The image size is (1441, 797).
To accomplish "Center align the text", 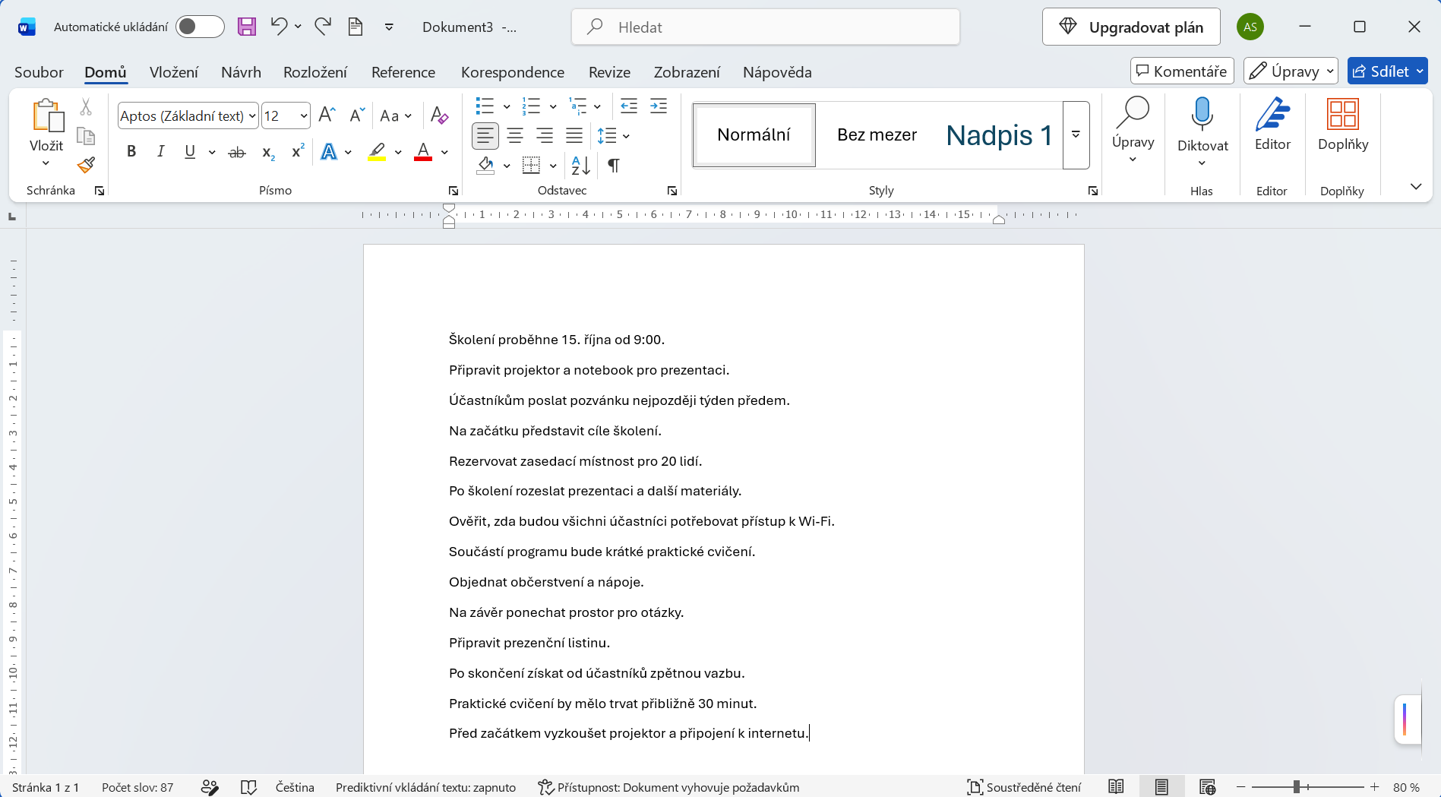I will tap(515, 136).
